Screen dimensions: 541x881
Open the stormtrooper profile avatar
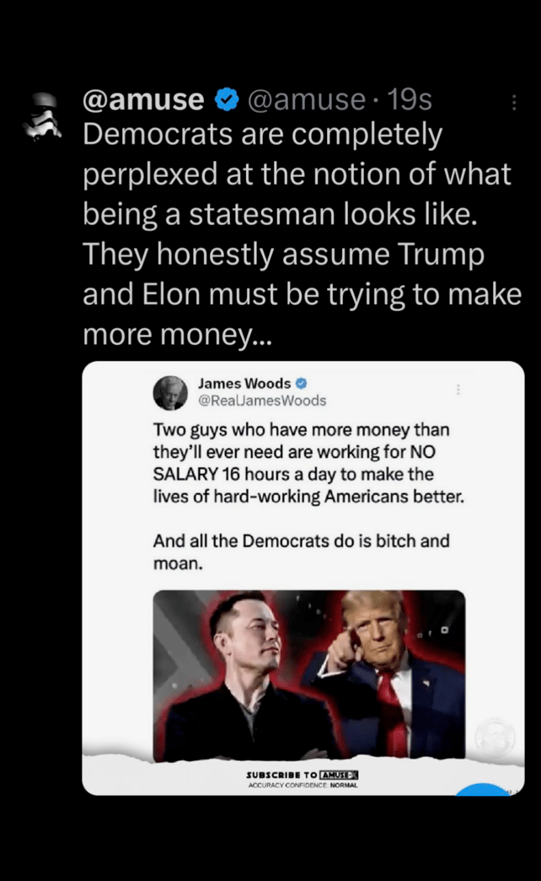pyautogui.click(x=42, y=117)
